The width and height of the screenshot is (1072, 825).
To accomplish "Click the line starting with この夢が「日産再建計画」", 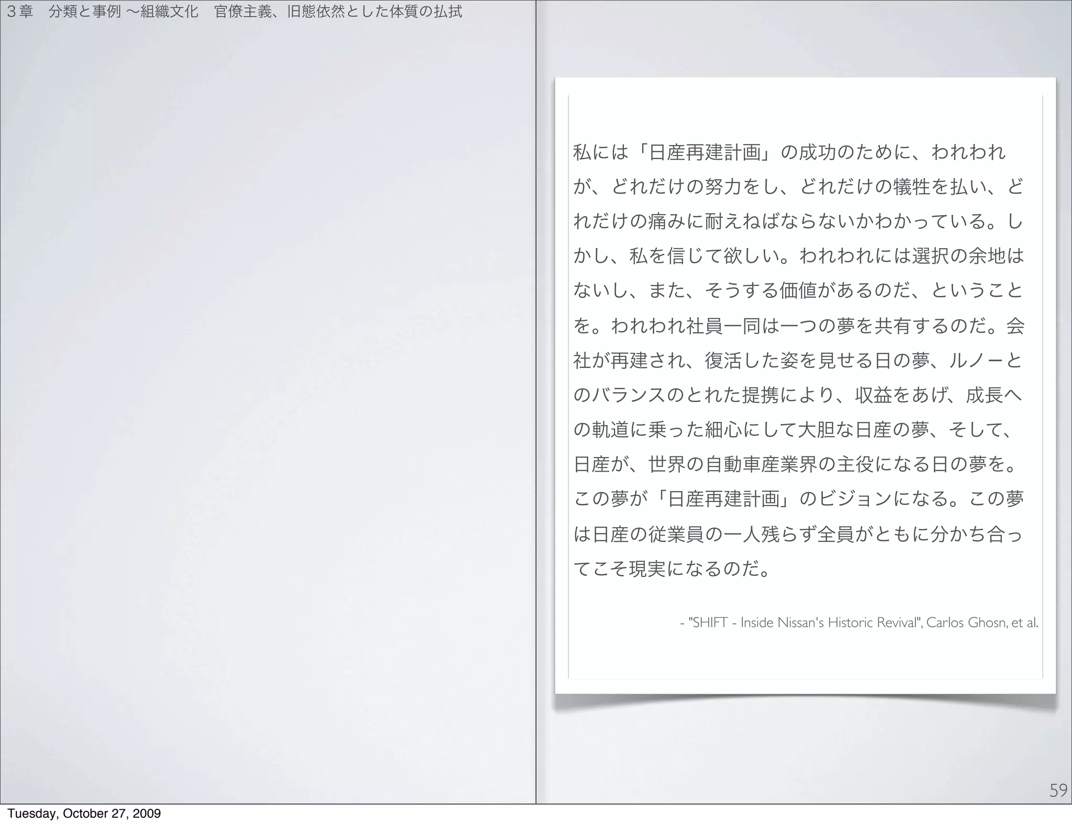I will [799, 499].
